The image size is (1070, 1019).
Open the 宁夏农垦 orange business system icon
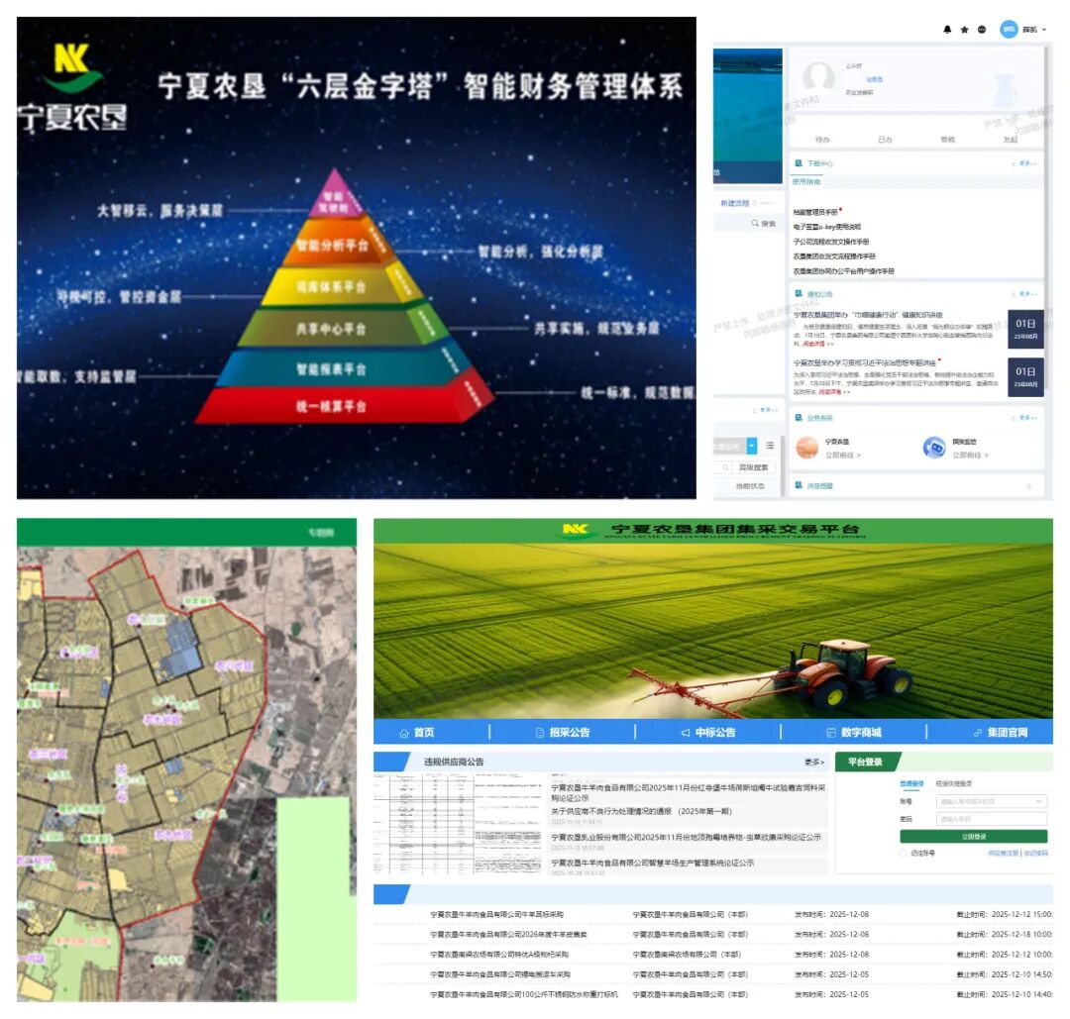pos(807,448)
